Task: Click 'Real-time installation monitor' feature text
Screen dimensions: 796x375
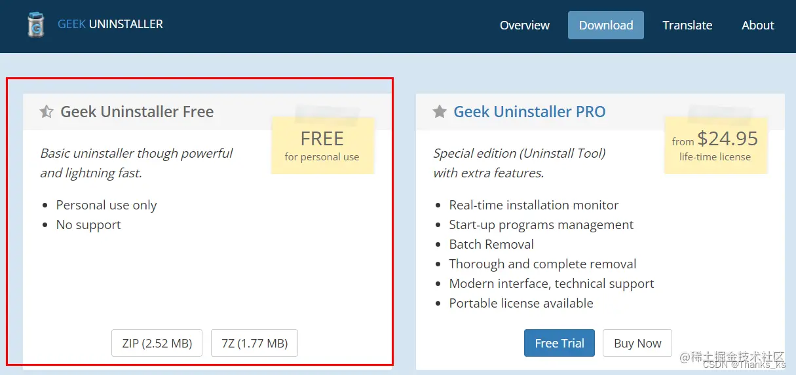Action: 533,205
